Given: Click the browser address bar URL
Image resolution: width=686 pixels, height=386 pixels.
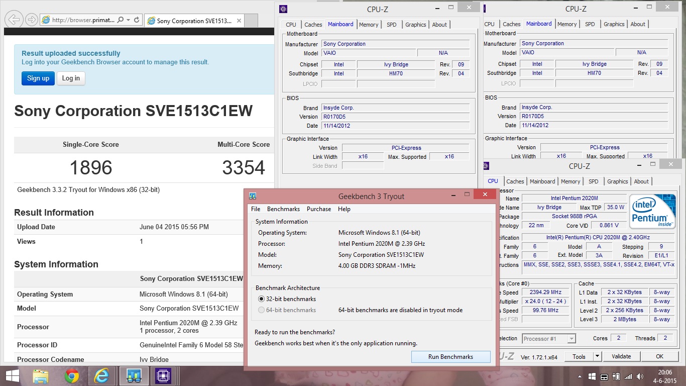Looking at the screenshot, I should tap(83, 20).
